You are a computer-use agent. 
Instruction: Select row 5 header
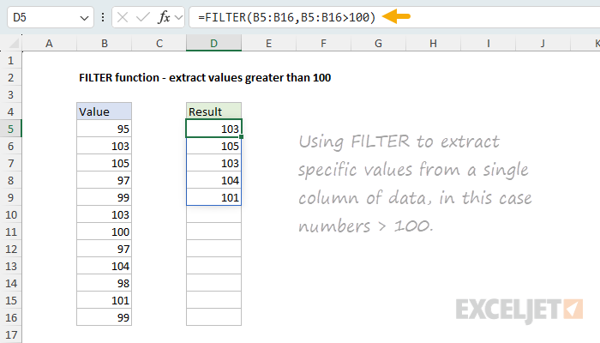[x=10, y=129]
